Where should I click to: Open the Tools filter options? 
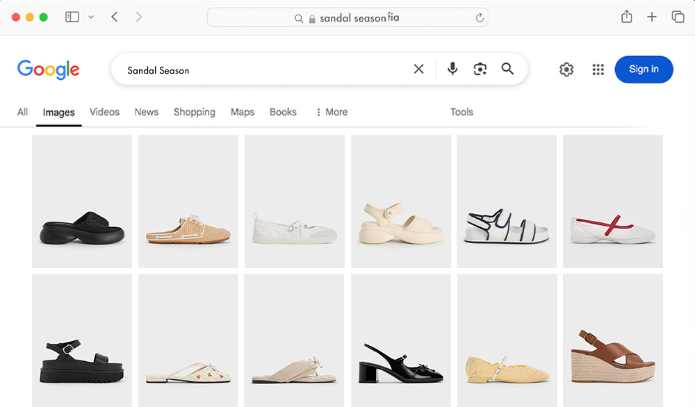(461, 112)
